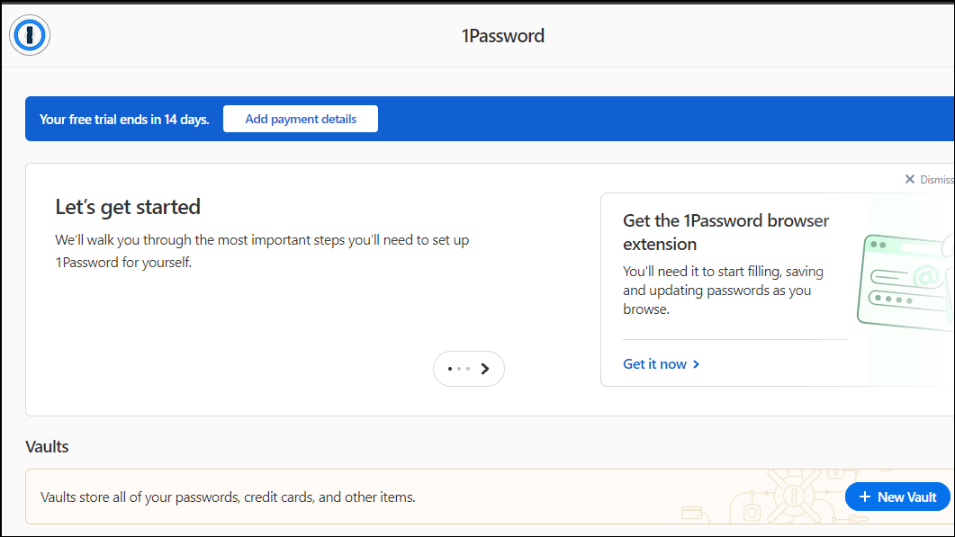Click the vault safe wheel illustration
The height and width of the screenshot is (537, 955).
[x=794, y=496]
